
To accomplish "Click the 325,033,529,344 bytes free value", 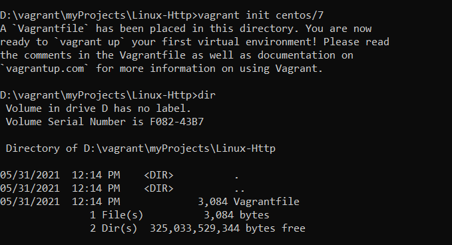I will (228, 228).
